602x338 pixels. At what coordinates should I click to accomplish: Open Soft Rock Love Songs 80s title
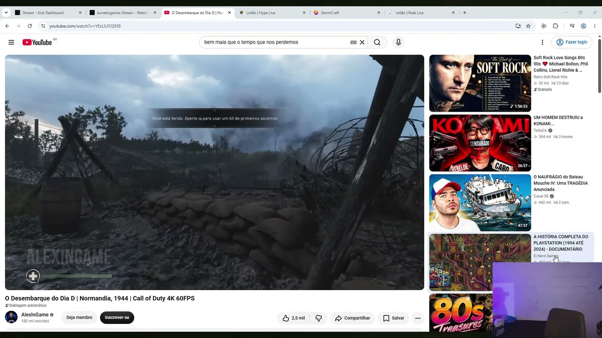point(561,64)
